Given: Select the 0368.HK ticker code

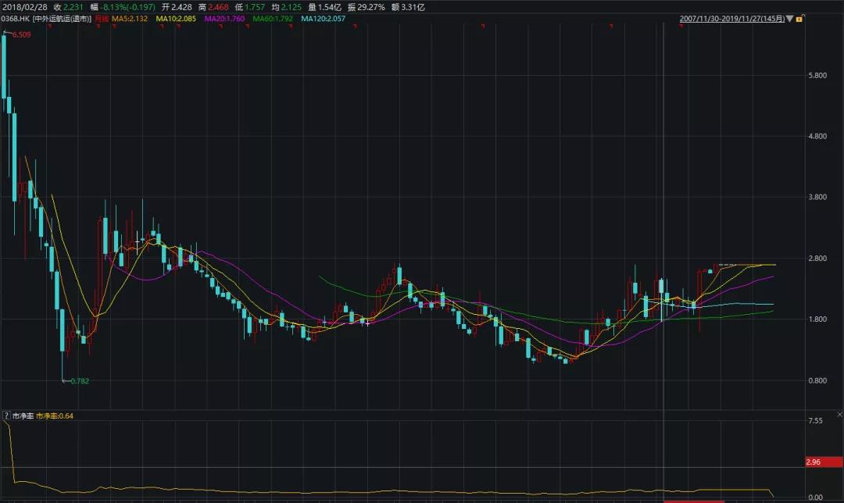Looking at the screenshot, I should click(16, 18).
